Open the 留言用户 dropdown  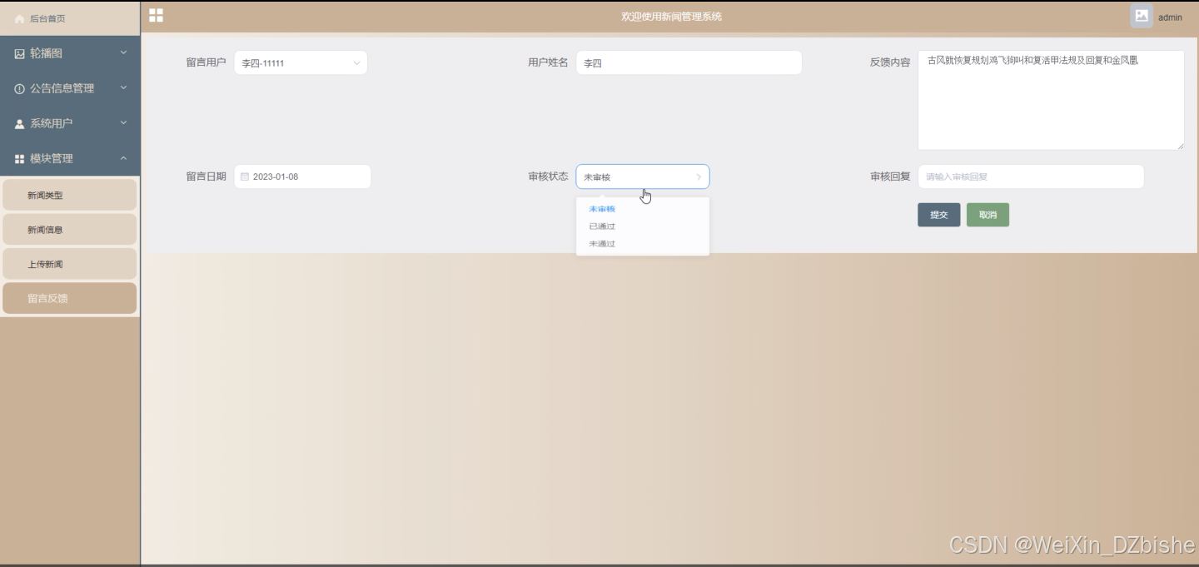[x=301, y=62]
